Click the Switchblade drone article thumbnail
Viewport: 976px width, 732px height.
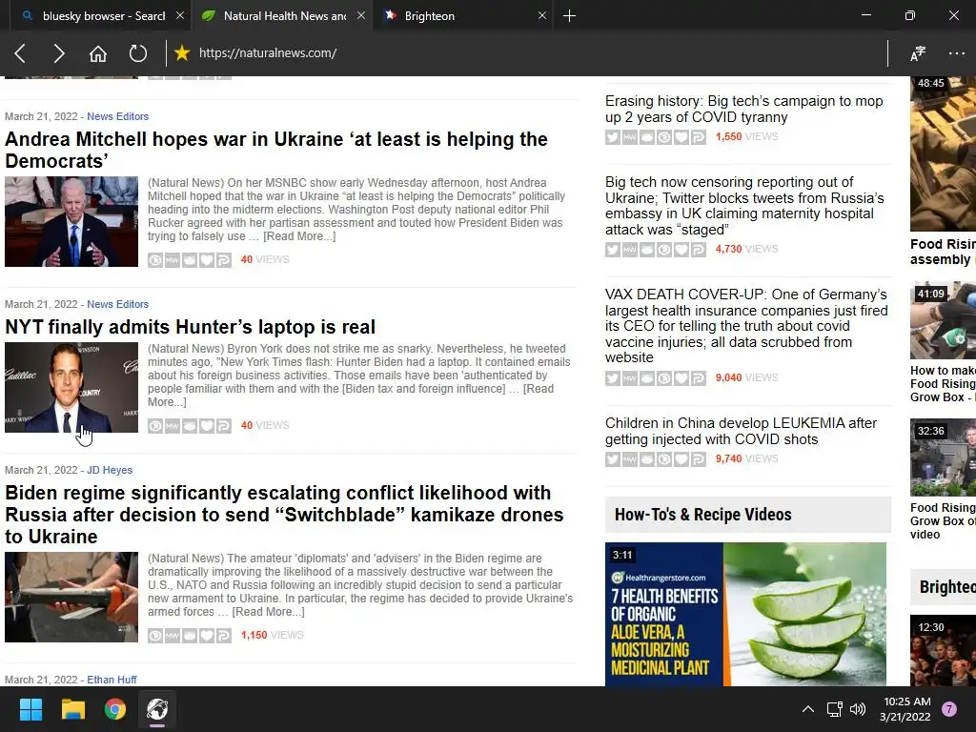coord(71,597)
